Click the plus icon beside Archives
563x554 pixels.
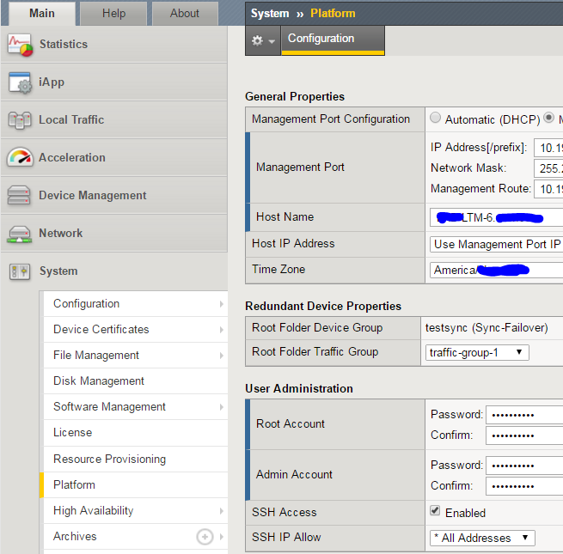point(205,537)
